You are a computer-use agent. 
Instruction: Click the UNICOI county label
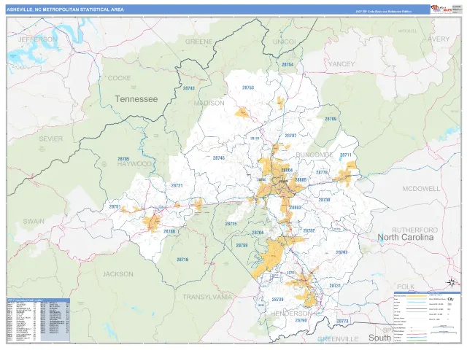click(x=285, y=42)
